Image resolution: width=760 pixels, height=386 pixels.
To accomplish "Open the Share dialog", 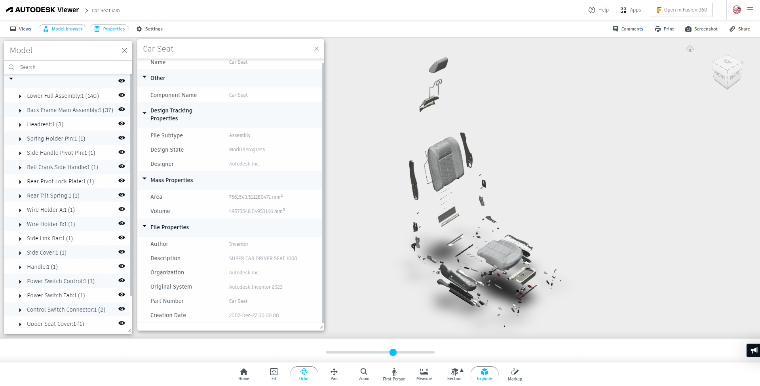I will [739, 29].
